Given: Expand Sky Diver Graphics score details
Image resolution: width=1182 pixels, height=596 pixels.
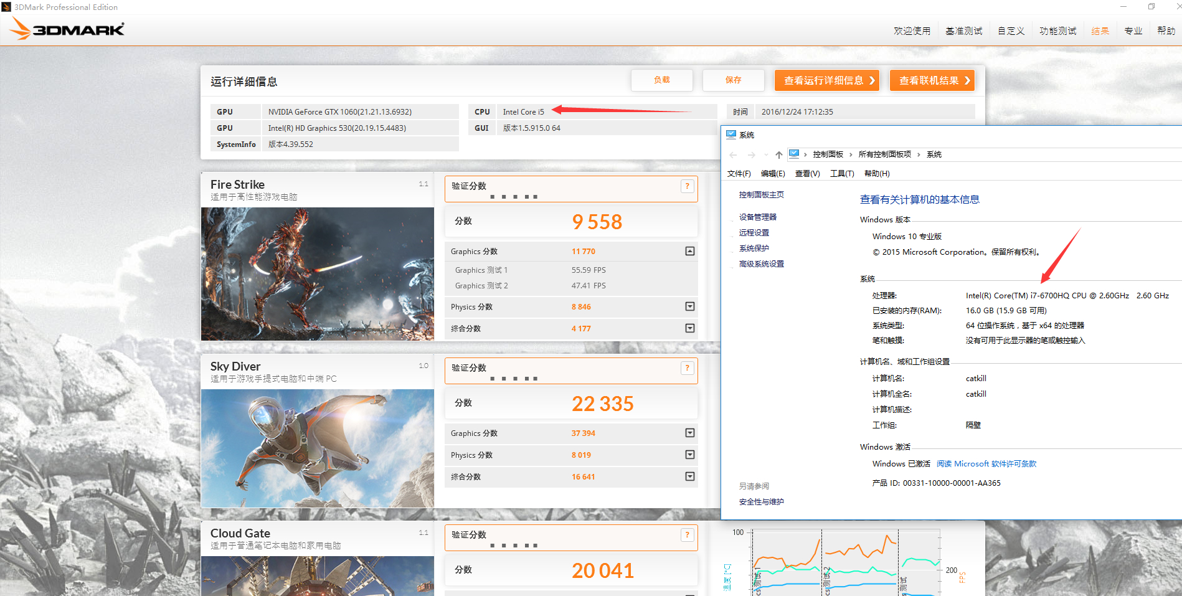Looking at the screenshot, I should [690, 433].
